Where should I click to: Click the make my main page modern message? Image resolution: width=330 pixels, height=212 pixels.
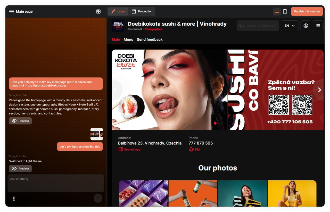click(x=56, y=84)
